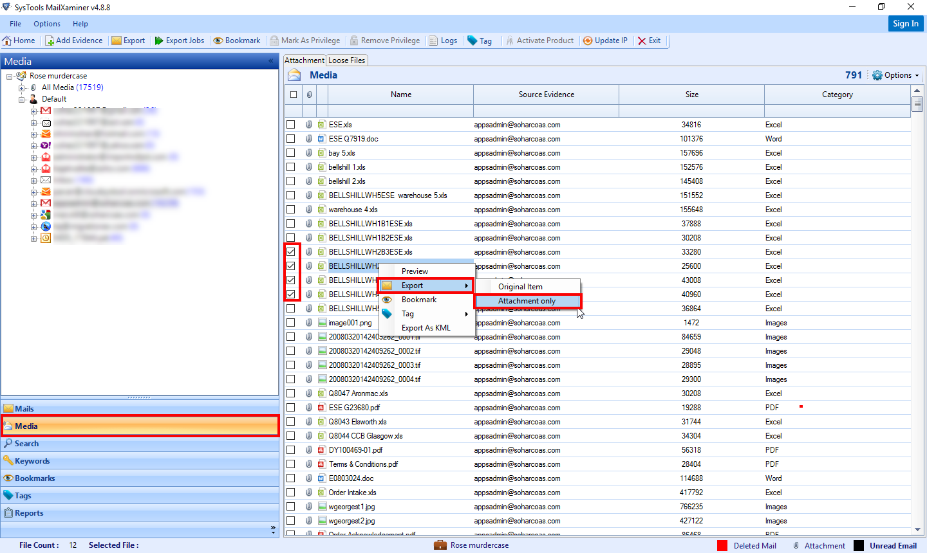Viewport: 927px width, 553px height.
Task: Click the PDF icon of DY100469-01.pdf
Action: pos(321,450)
